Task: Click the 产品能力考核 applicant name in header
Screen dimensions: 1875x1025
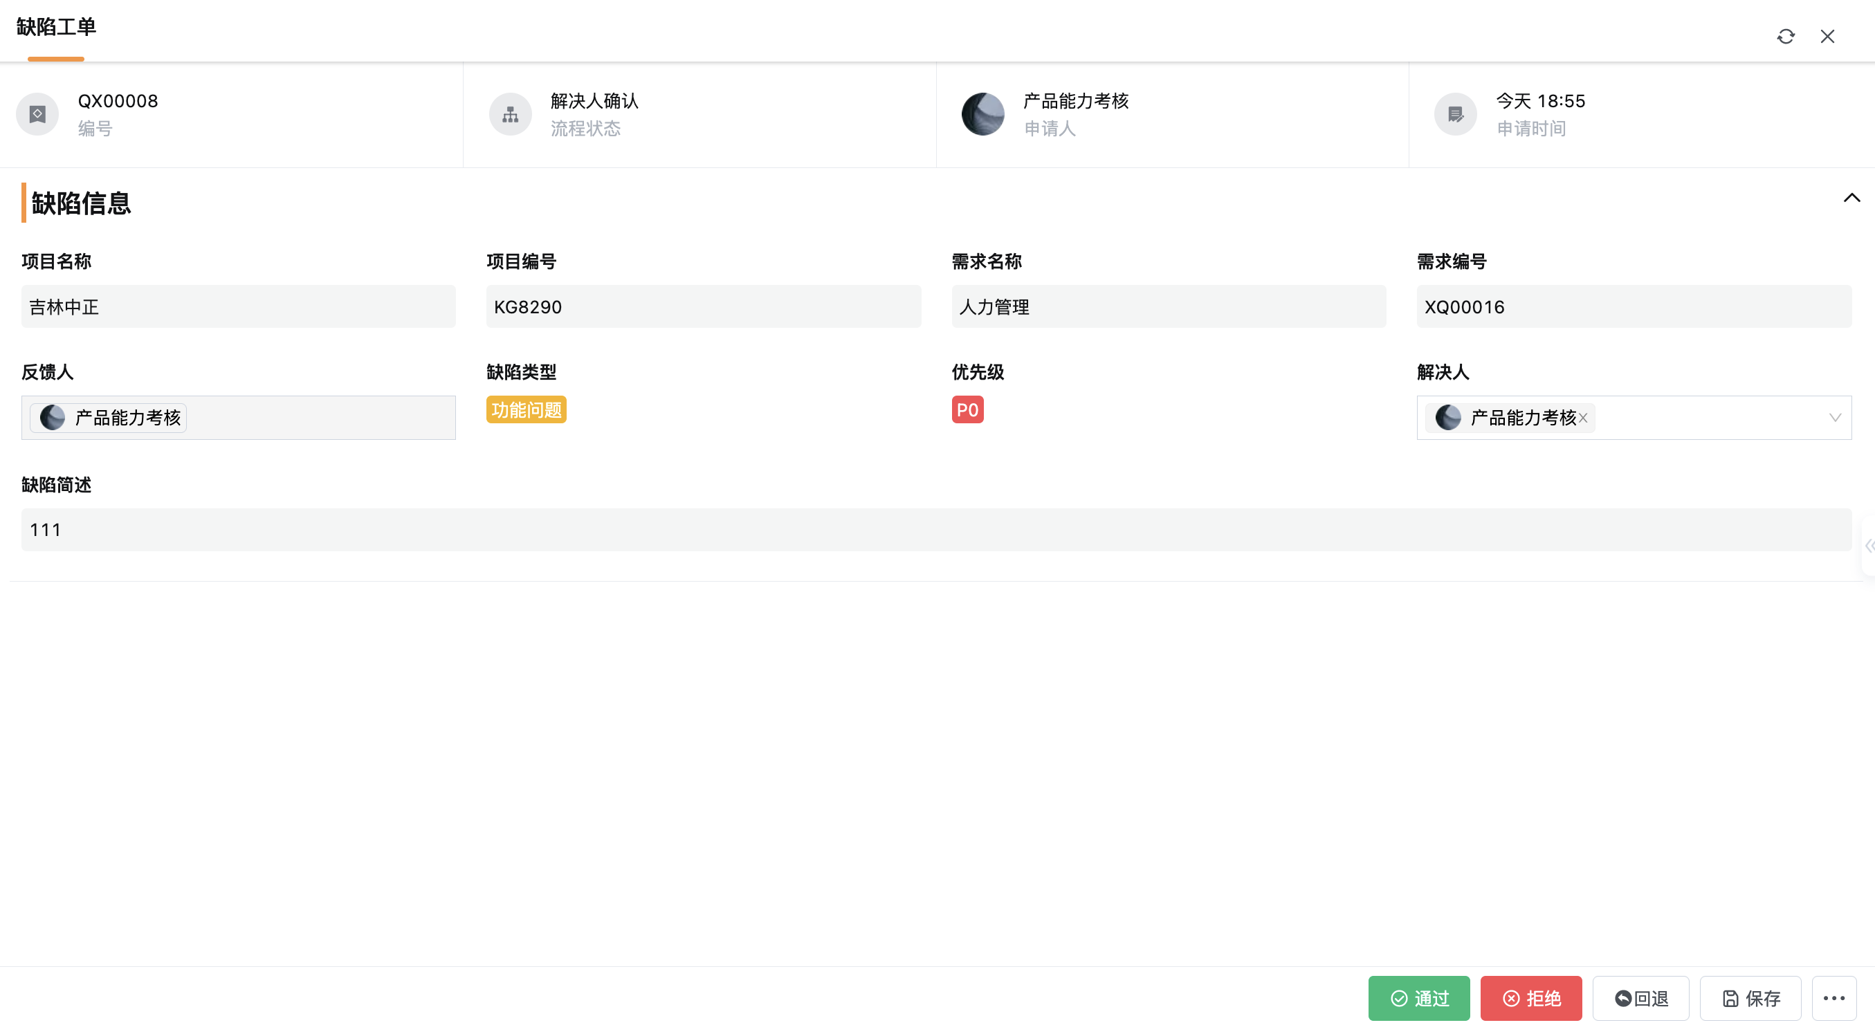Action: coord(1076,101)
